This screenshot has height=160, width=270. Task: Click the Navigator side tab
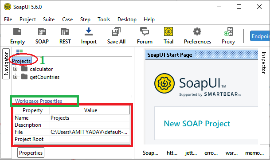(x=6, y=64)
